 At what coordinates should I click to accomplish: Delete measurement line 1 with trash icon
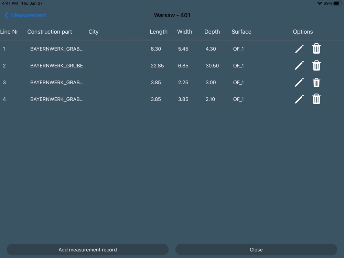click(x=316, y=49)
